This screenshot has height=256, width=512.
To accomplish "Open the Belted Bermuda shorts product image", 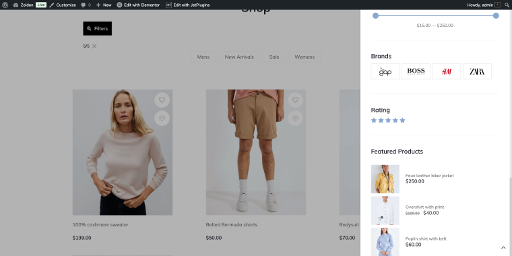I will [256, 152].
